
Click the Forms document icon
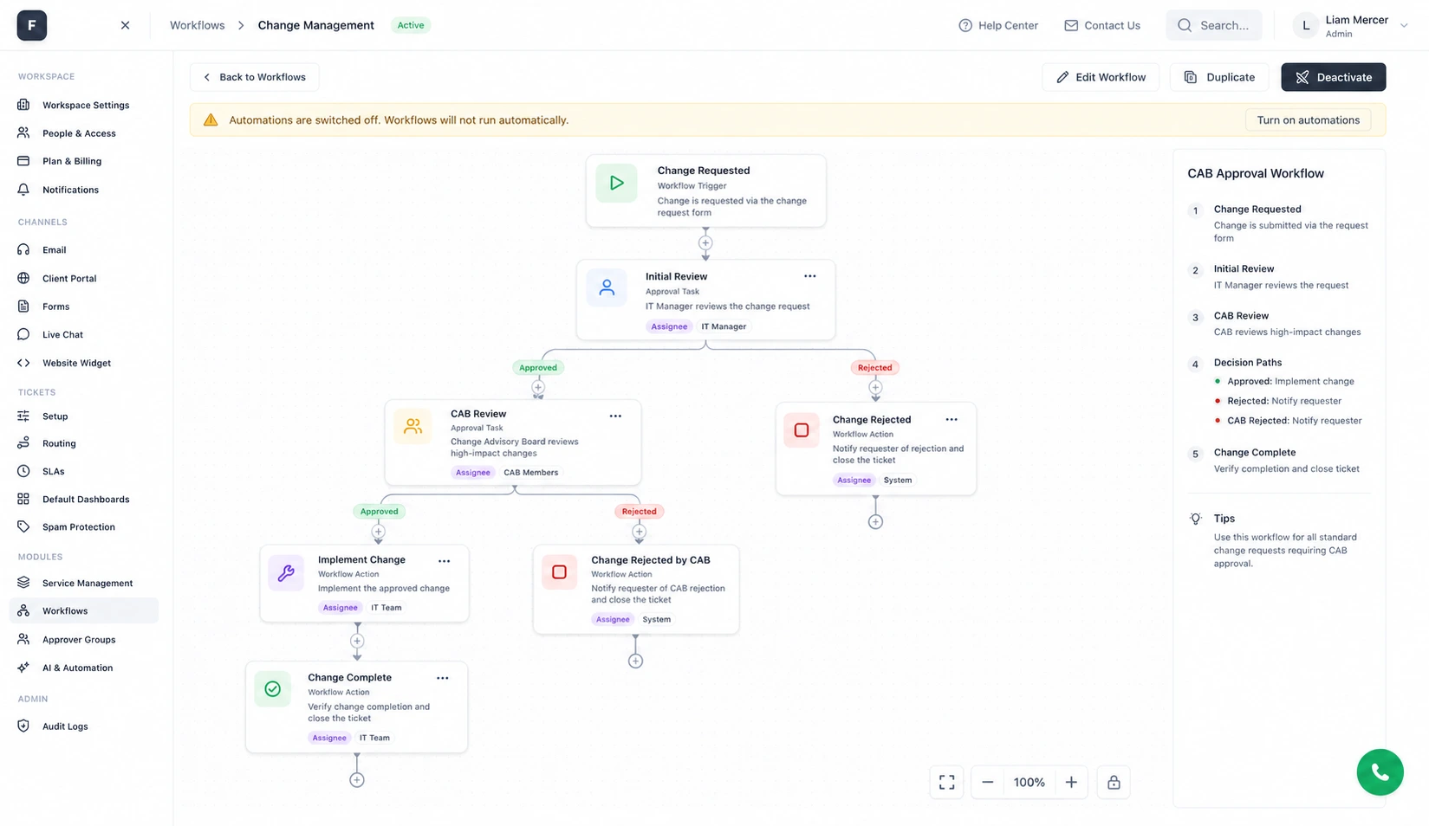(x=23, y=306)
